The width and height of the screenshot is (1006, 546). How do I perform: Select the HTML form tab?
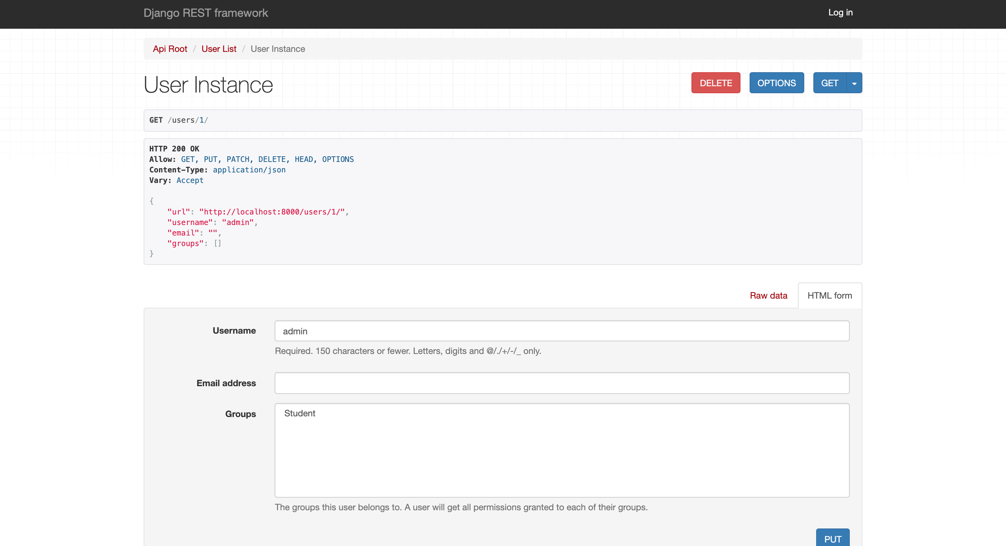pos(829,295)
